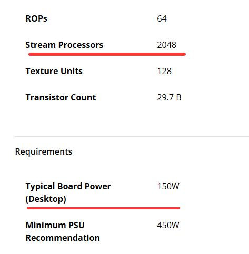Image resolution: width=249 pixels, height=254 pixels.
Task: Click the word Processors
Action: (81, 45)
